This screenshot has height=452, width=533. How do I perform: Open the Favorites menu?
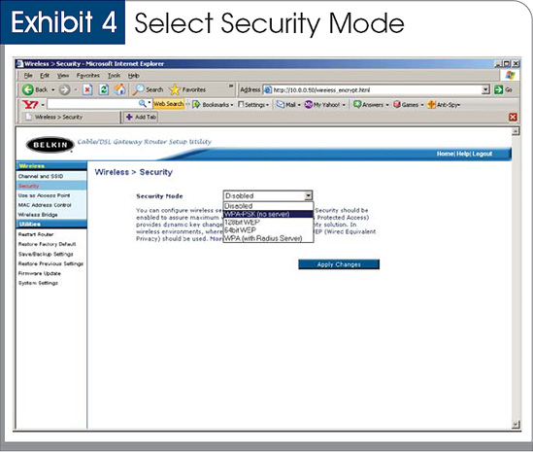point(88,75)
